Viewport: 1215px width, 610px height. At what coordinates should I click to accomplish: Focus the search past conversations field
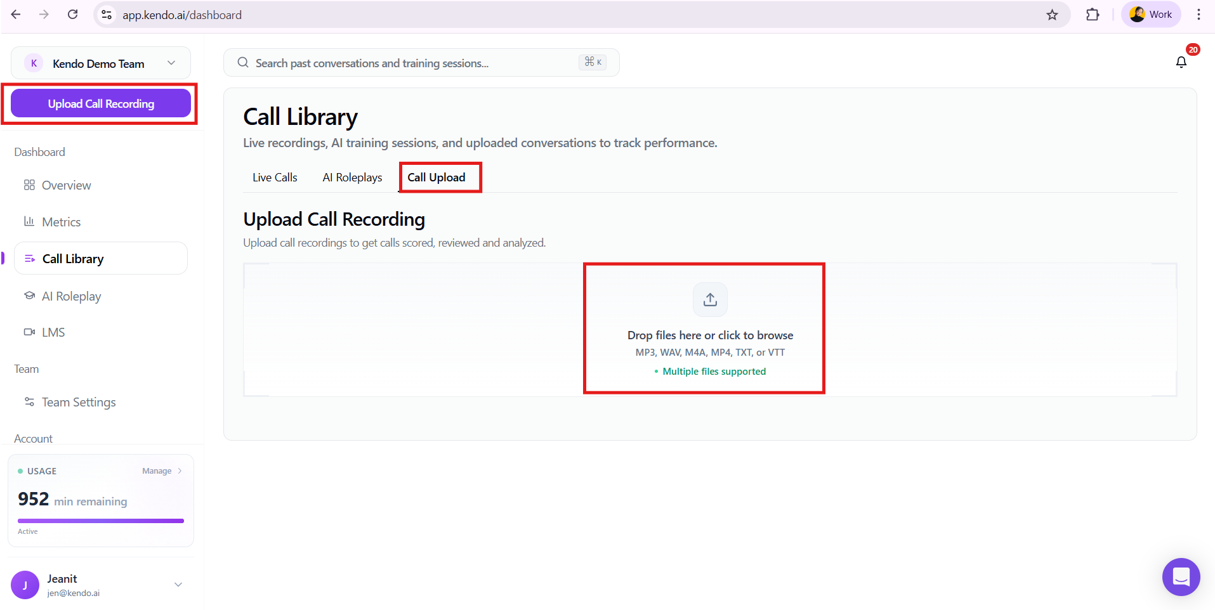click(x=412, y=63)
